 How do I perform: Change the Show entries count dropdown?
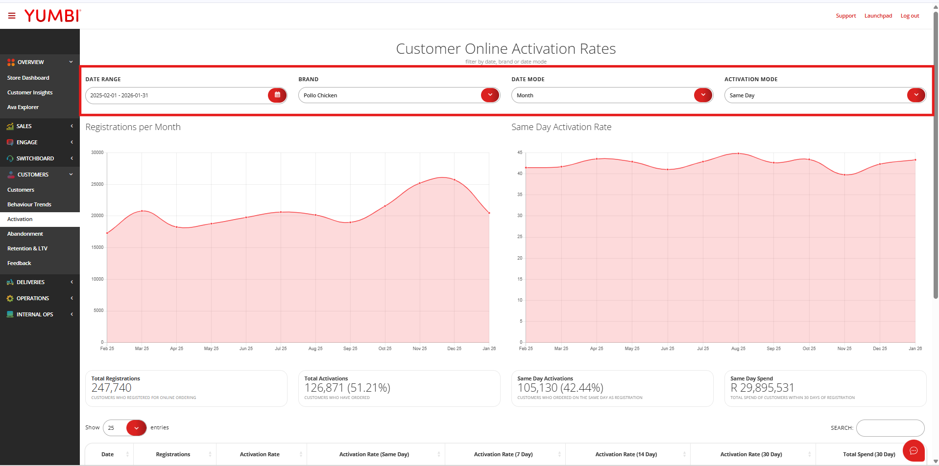point(136,428)
